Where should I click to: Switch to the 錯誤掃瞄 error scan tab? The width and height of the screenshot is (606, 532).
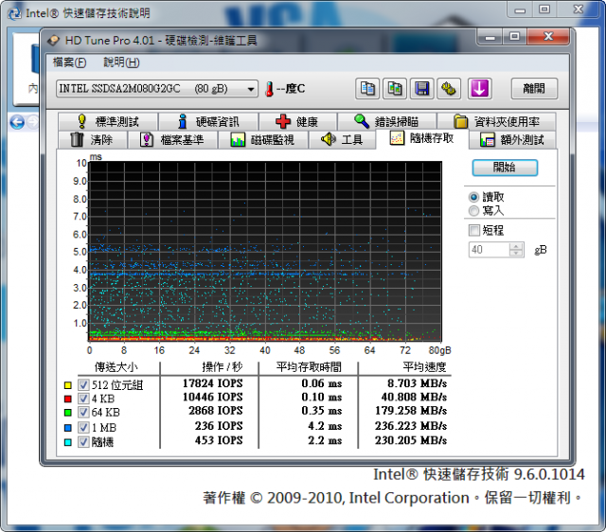pos(387,122)
